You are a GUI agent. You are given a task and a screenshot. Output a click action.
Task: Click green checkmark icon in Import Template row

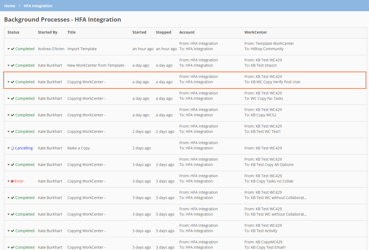(13, 49)
